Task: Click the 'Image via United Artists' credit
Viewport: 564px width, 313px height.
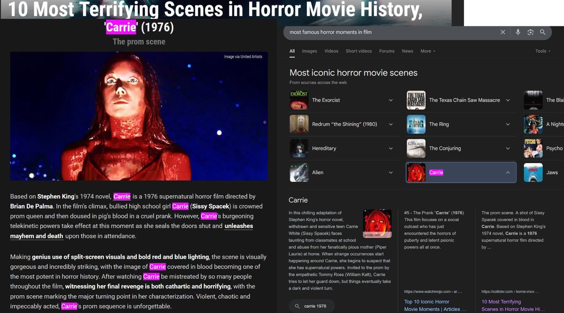Action: click(x=243, y=57)
